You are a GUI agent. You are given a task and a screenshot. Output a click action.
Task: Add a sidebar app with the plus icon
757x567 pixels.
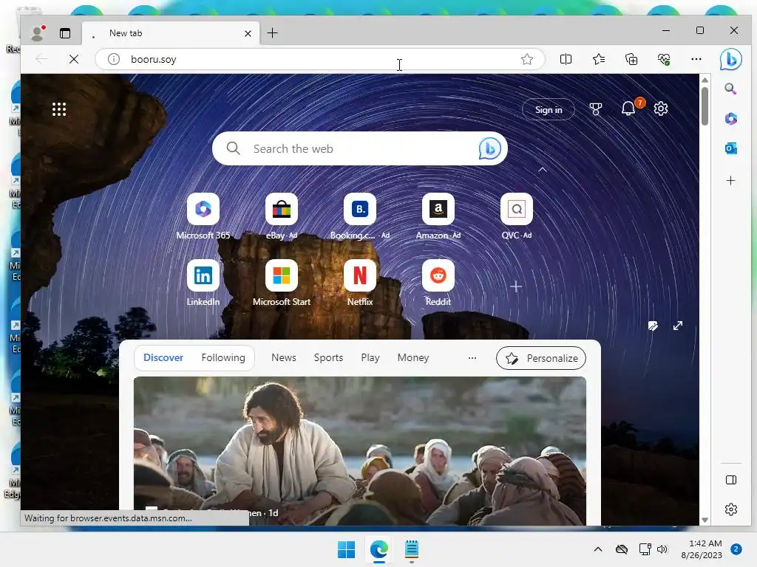point(731,180)
